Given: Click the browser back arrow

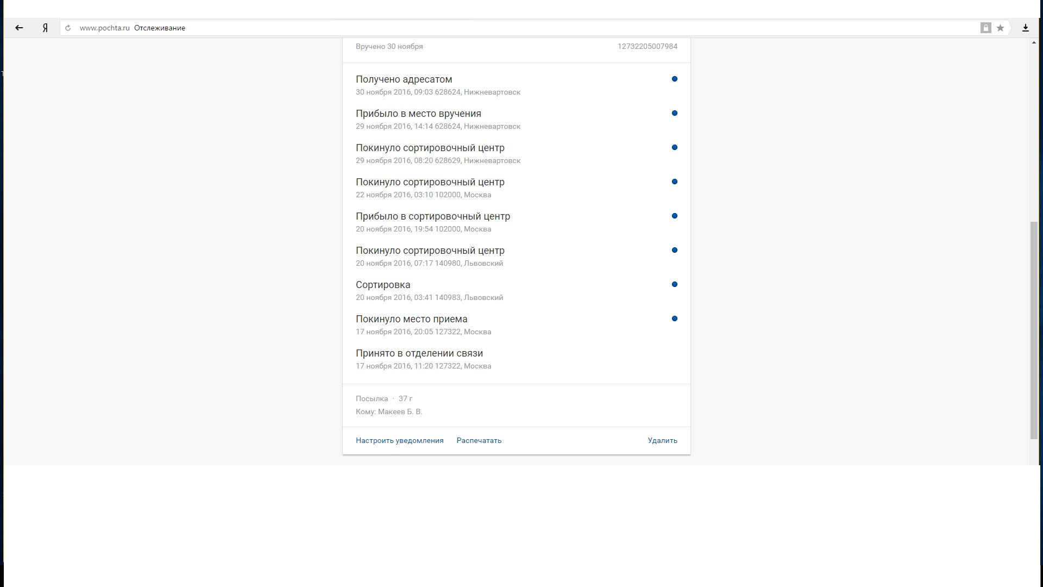Looking at the screenshot, I should coord(19,28).
